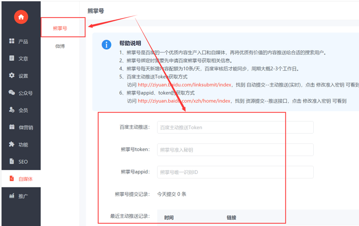Viewport: 359px width, 226px height.
Task: Click the 时间 column header
Action: 169,217
